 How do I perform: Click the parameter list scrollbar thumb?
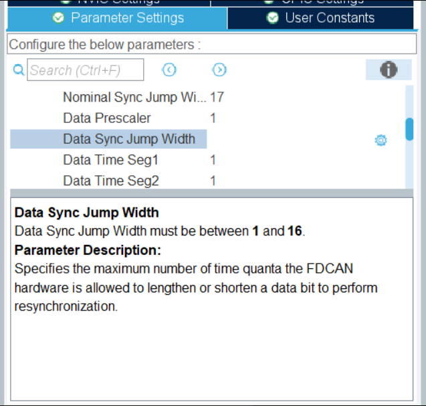tap(409, 129)
